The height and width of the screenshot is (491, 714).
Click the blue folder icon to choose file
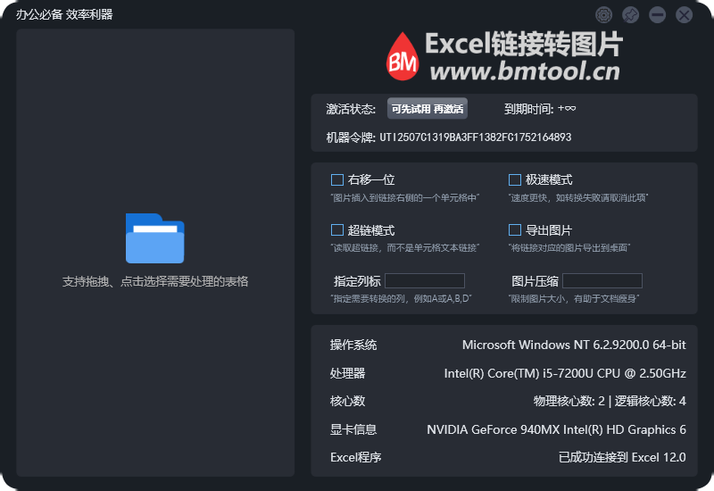[154, 238]
